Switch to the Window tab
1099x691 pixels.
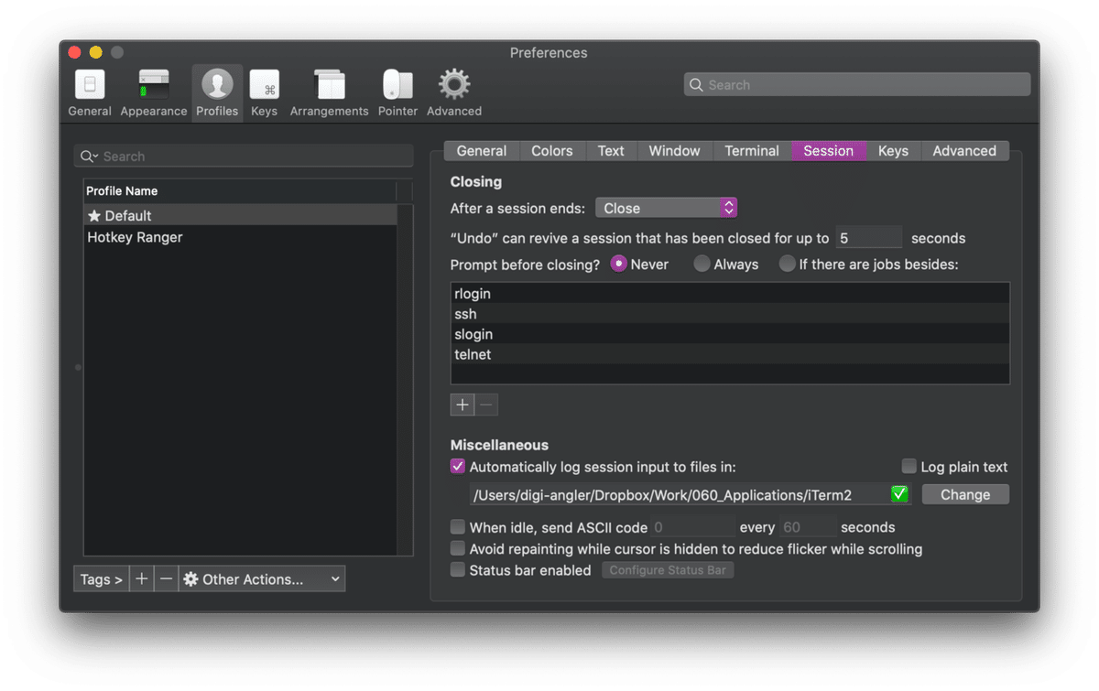674,151
